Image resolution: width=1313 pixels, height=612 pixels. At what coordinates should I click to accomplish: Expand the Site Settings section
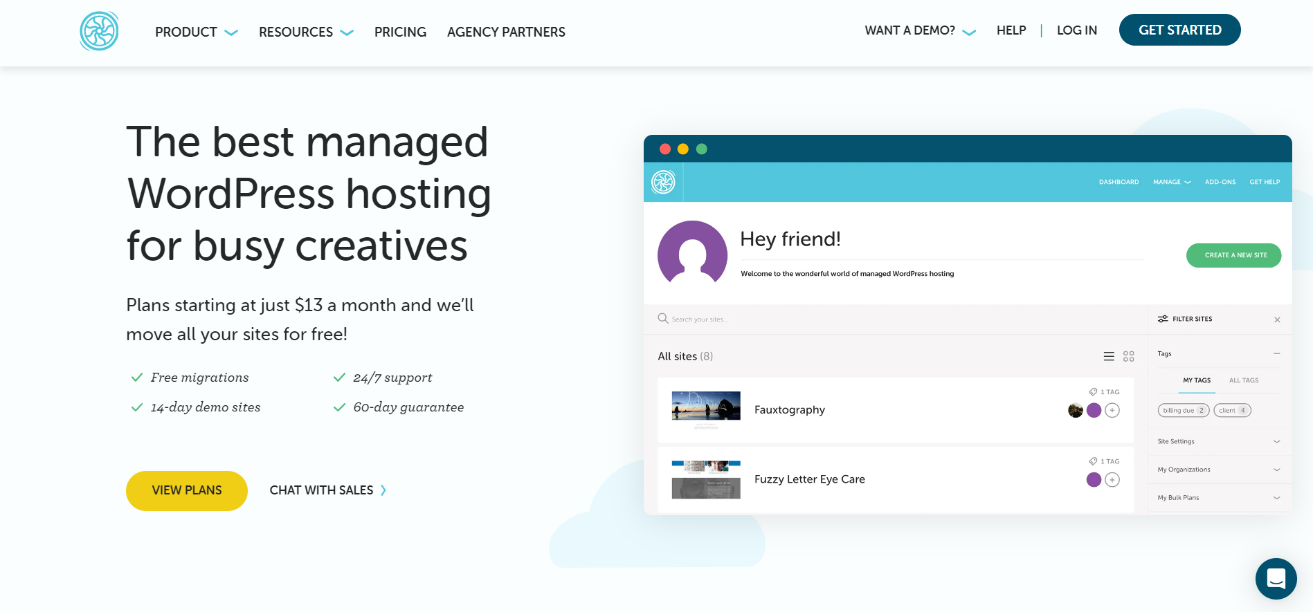pos(1218,441)
